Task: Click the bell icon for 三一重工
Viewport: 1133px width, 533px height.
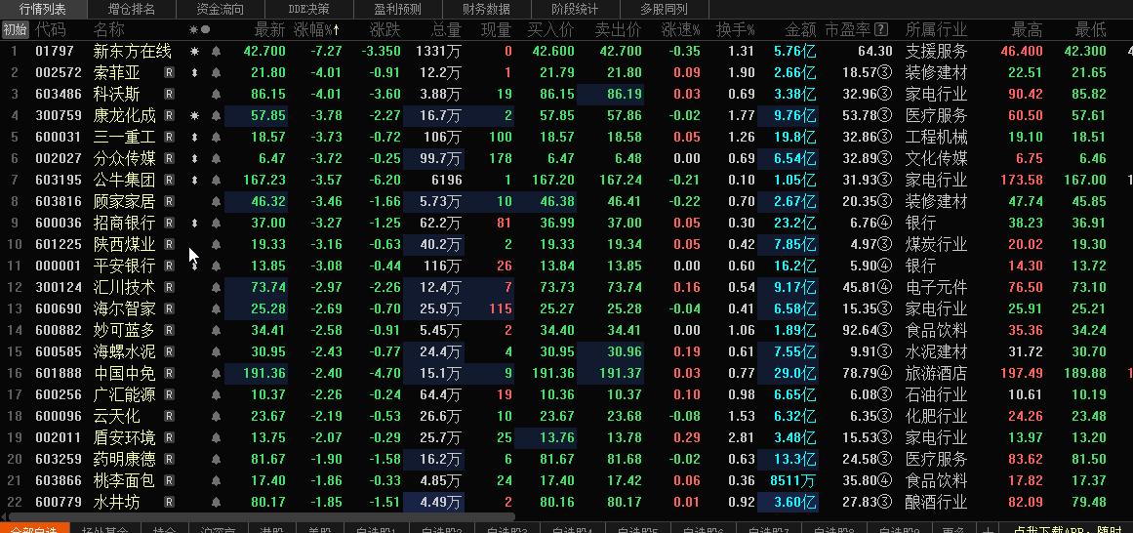Action: [216, 138]
